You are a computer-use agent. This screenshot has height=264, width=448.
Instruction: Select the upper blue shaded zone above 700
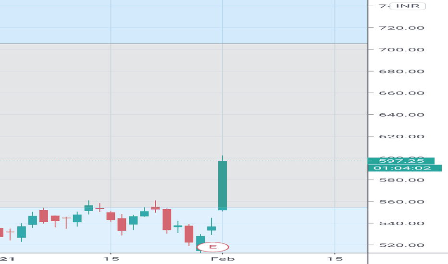coord(184,22)
